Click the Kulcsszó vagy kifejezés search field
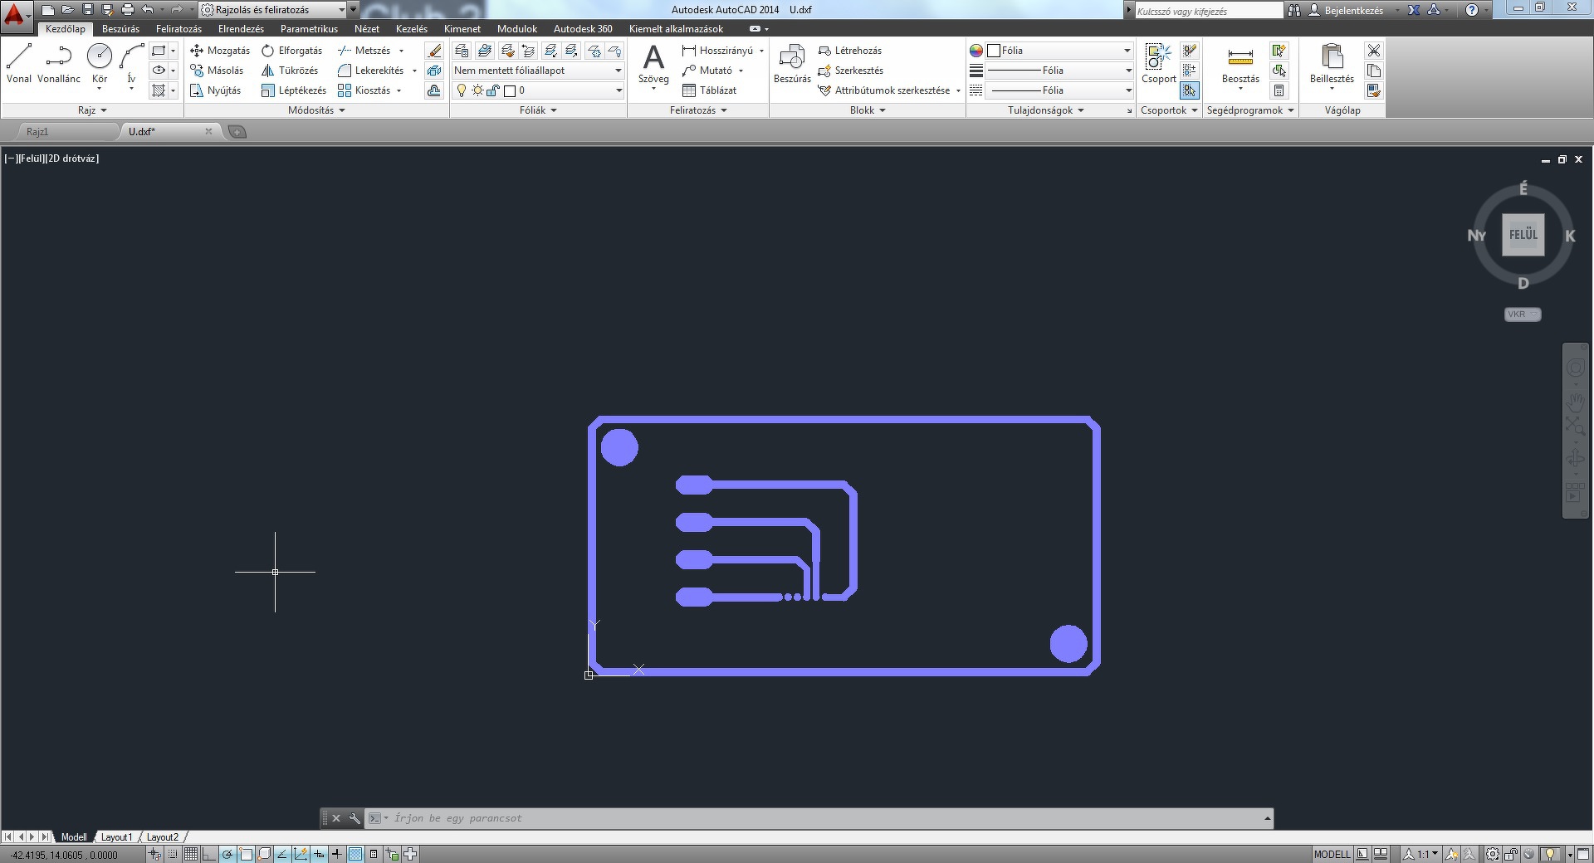This screenshot has width=1594, height=863. 1209,11
